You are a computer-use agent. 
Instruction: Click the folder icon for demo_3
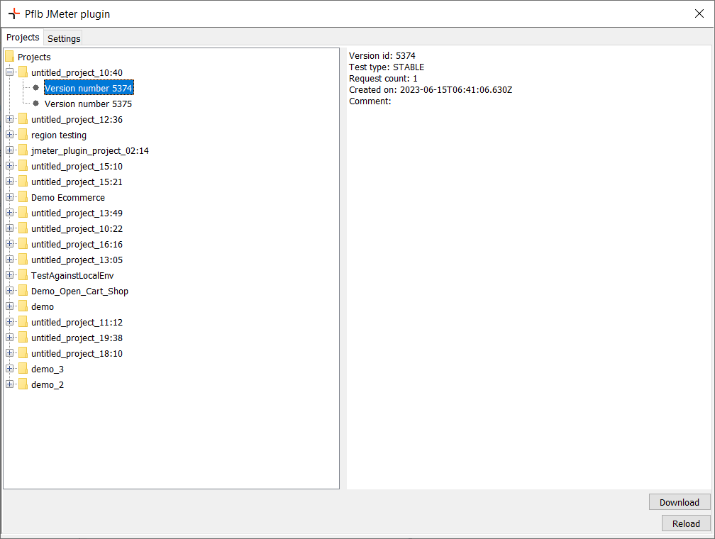[x=22, y=369]
